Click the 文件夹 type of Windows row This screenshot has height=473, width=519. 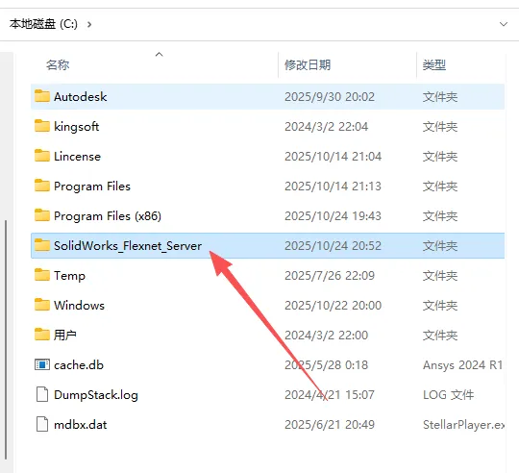[x=440, y=305]
